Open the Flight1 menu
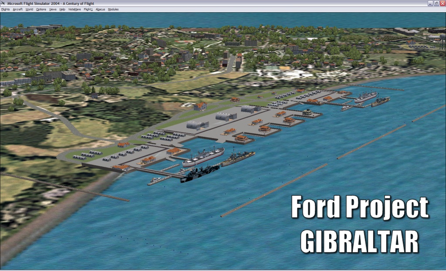The image size is (446, 271). point(88,10)
